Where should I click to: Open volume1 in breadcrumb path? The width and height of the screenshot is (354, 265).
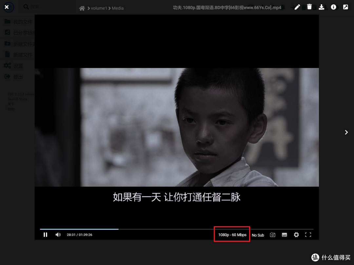coord(99,8)
